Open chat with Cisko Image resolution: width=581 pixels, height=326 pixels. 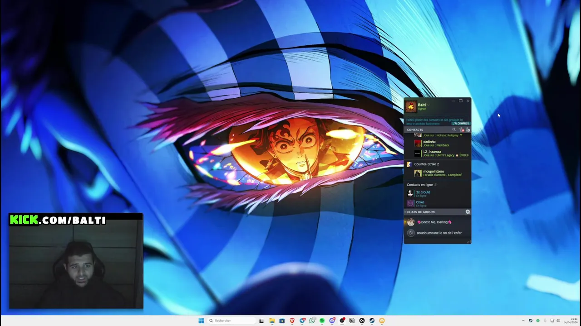point(437,204)
